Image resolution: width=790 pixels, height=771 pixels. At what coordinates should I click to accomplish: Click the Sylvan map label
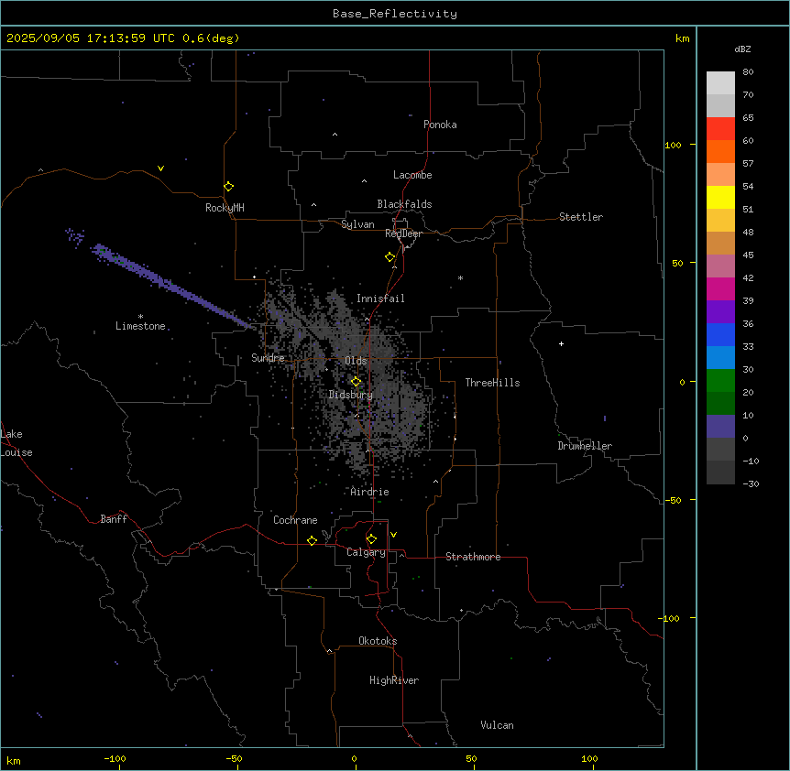tap(357, 224)
